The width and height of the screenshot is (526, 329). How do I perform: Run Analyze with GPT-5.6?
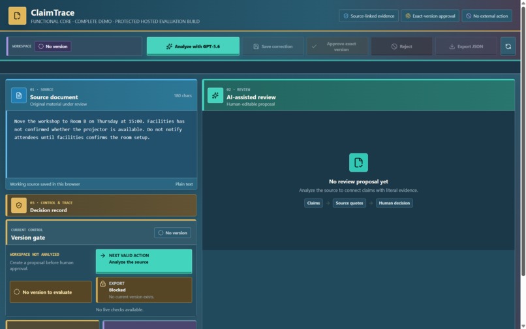tap(193, 46)
